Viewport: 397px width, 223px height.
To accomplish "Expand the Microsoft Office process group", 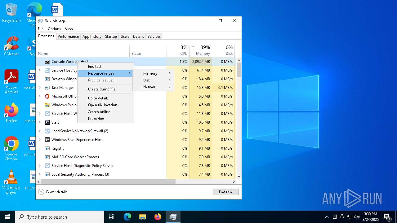I will click(39, 96).
